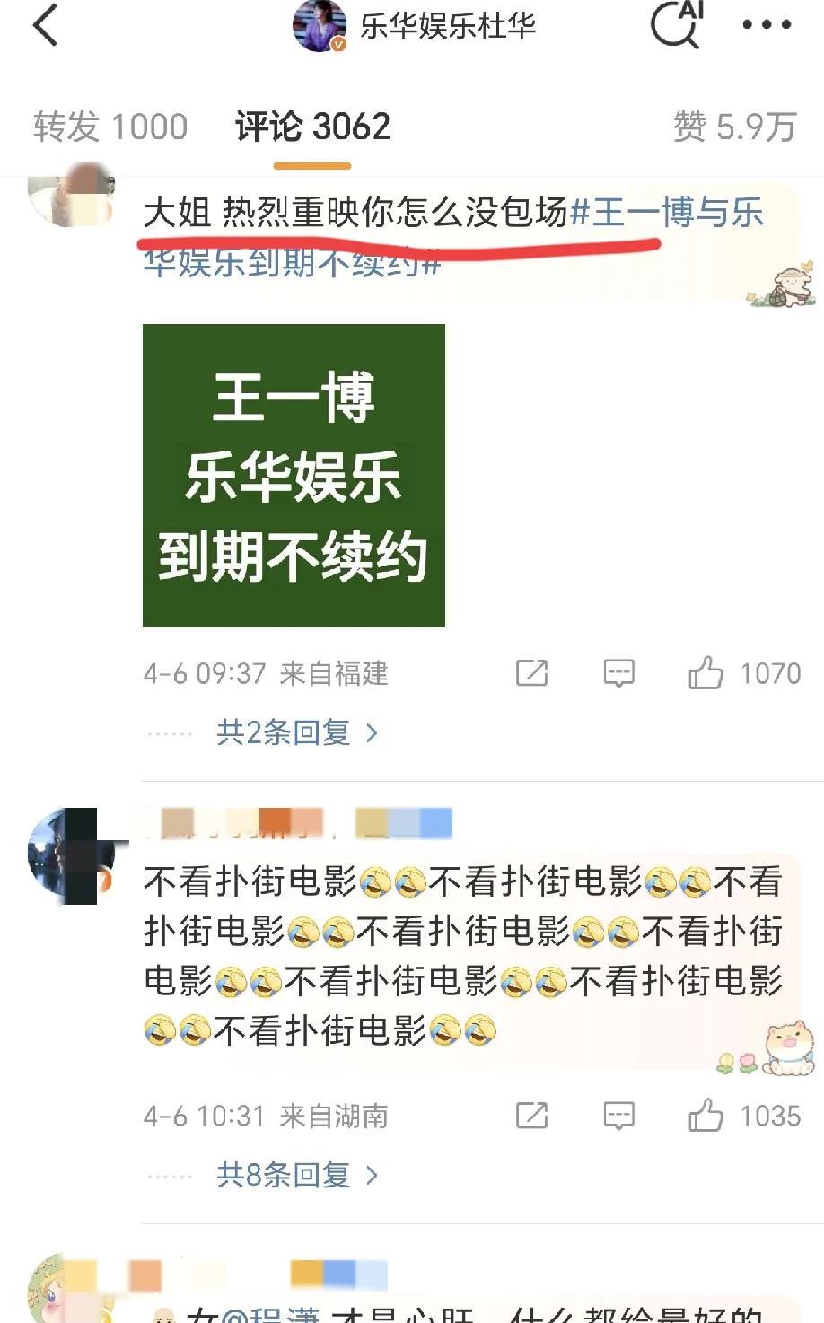This screenshot has width=824, height=1323.
Task: Open the three-dot more options menu
Action: (767, 25)
